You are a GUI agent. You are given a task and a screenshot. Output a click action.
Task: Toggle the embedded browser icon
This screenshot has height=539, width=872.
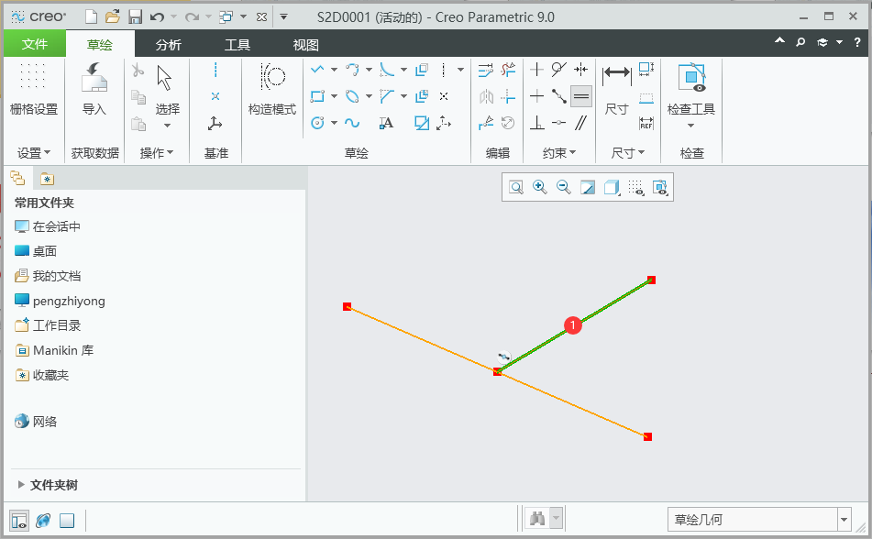[43, 521]
